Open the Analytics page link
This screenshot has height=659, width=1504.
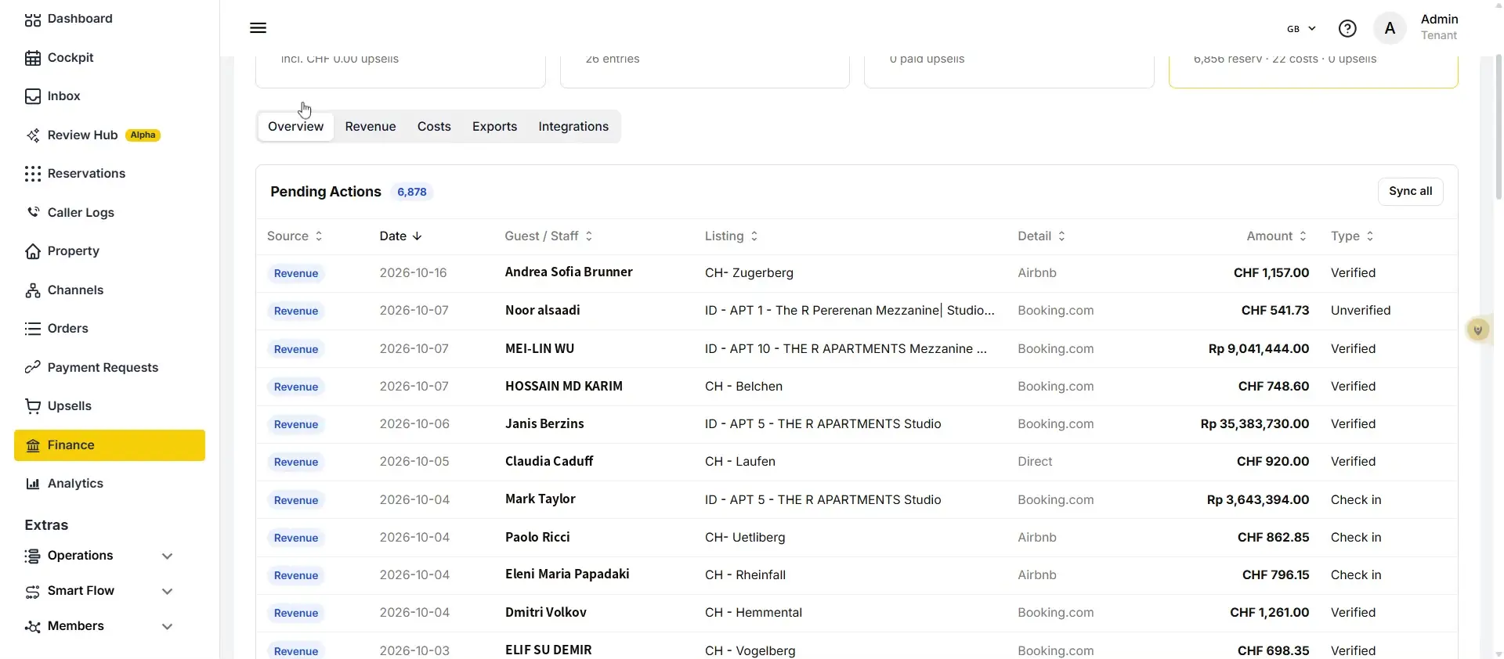click(75, 484)
